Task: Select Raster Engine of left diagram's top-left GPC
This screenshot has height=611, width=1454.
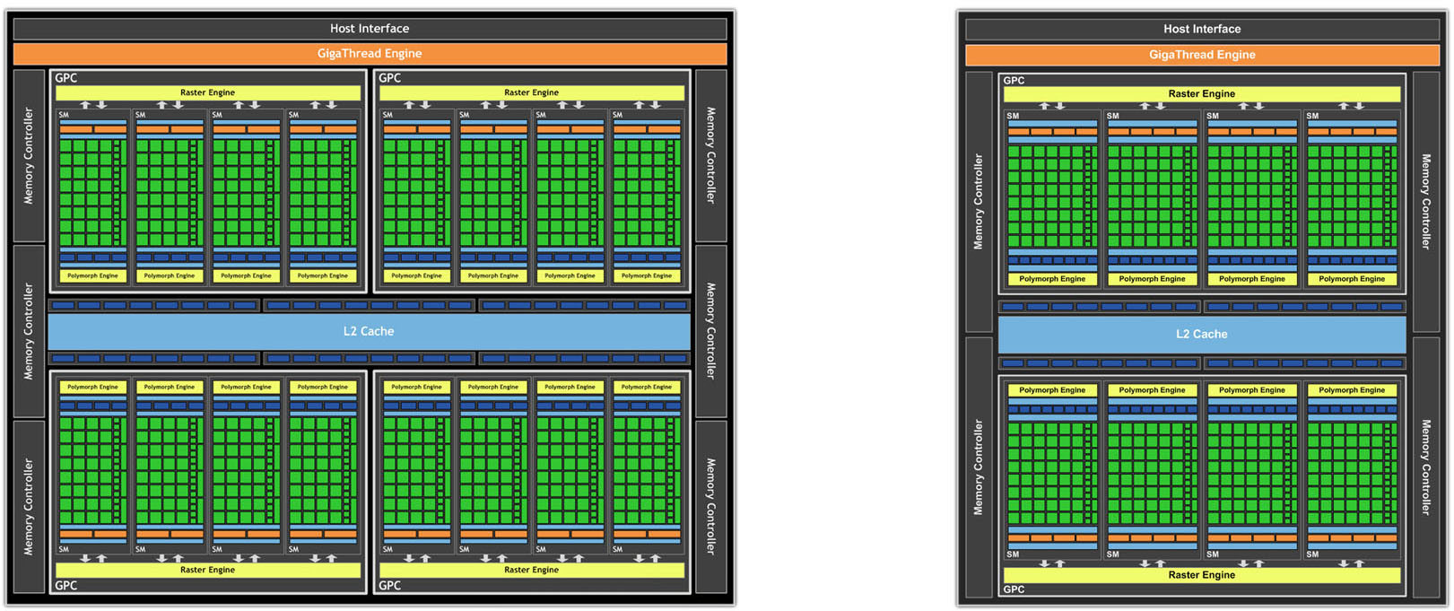Action: (207, 92)
